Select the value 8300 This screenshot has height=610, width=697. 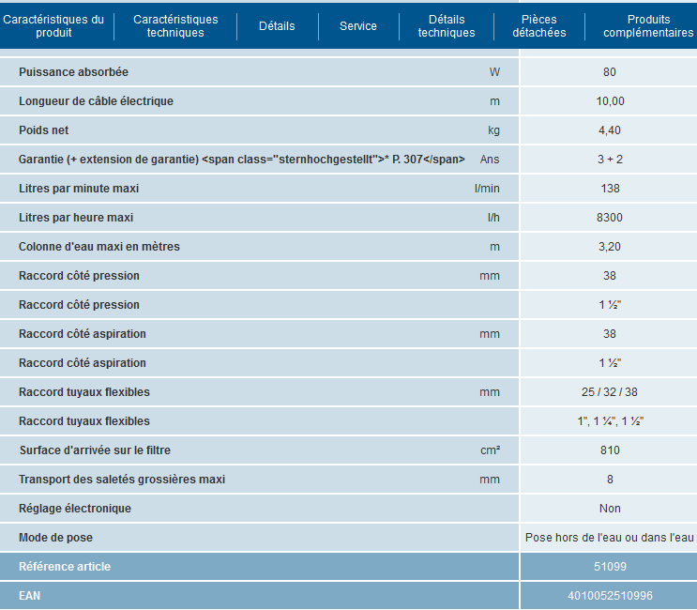pos(610,218)
